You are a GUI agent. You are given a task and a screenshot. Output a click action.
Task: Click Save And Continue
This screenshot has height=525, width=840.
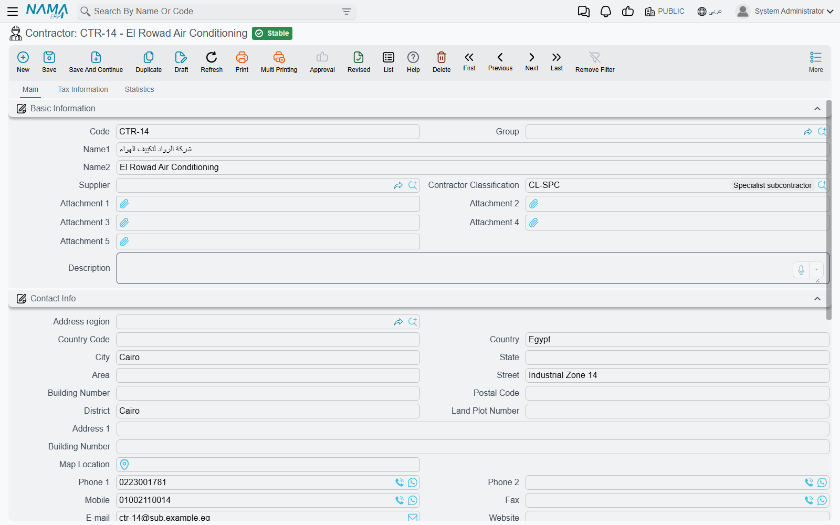click(x=96, y=62)
